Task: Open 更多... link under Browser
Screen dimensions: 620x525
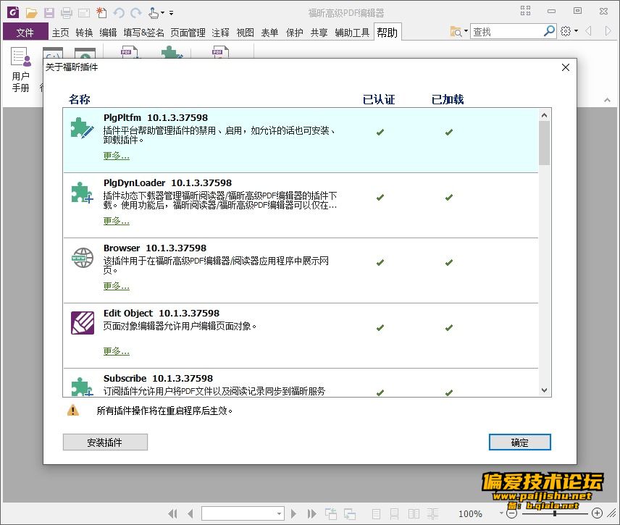Action: [x=116, y=286]
